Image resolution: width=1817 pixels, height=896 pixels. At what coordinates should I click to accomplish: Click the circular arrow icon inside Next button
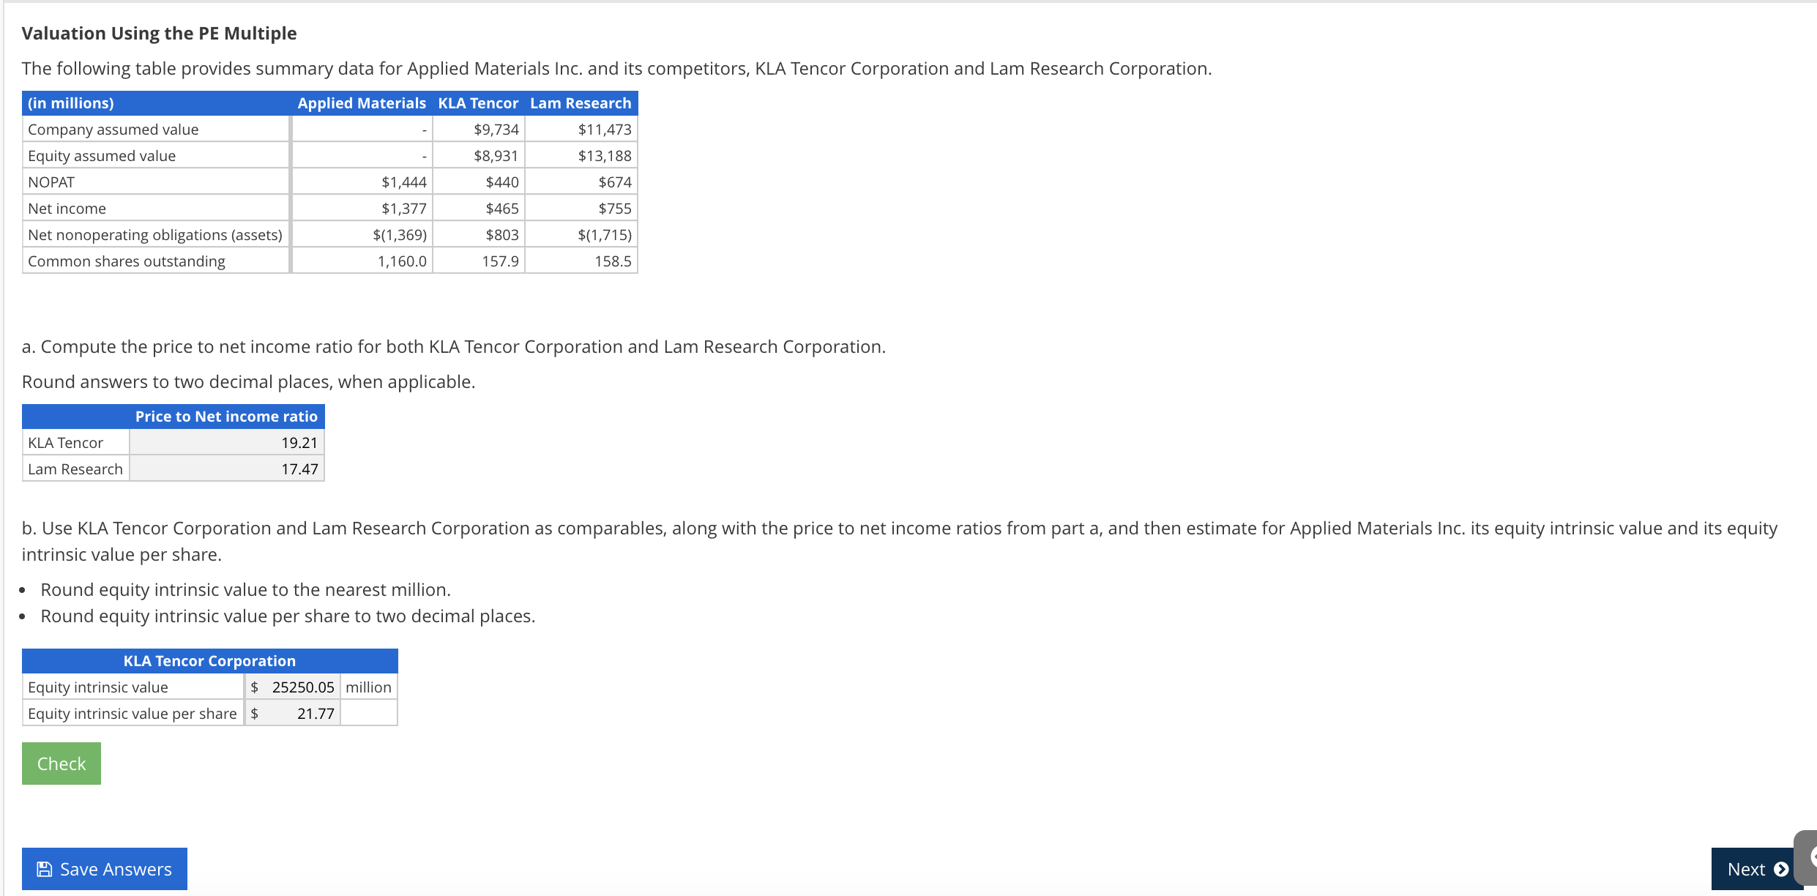tap(1781, 869)
